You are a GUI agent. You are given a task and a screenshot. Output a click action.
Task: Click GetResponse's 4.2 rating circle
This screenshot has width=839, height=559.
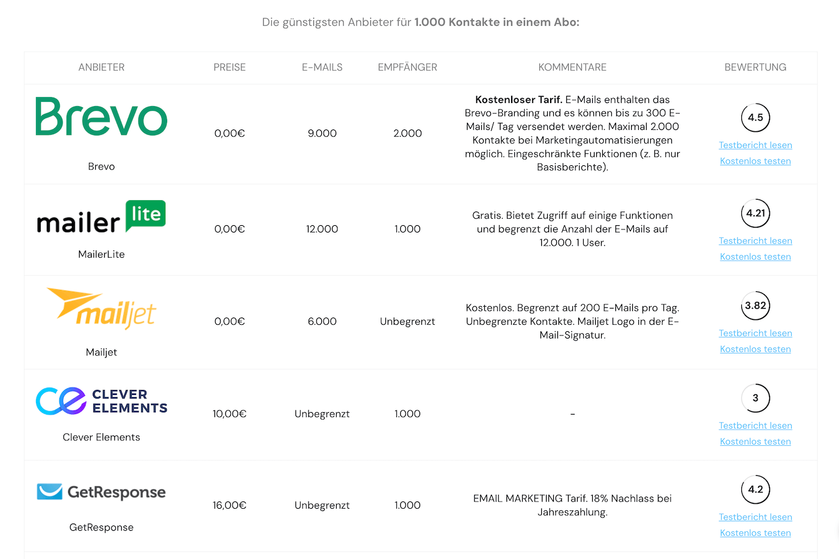755,489
